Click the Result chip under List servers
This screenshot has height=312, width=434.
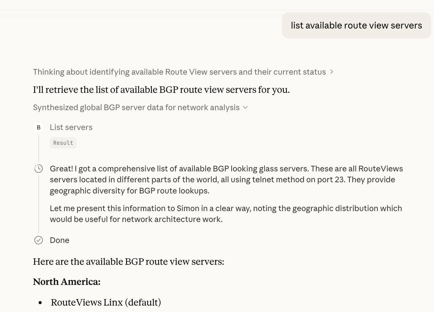pyautogui.click(x=63, y=143)
